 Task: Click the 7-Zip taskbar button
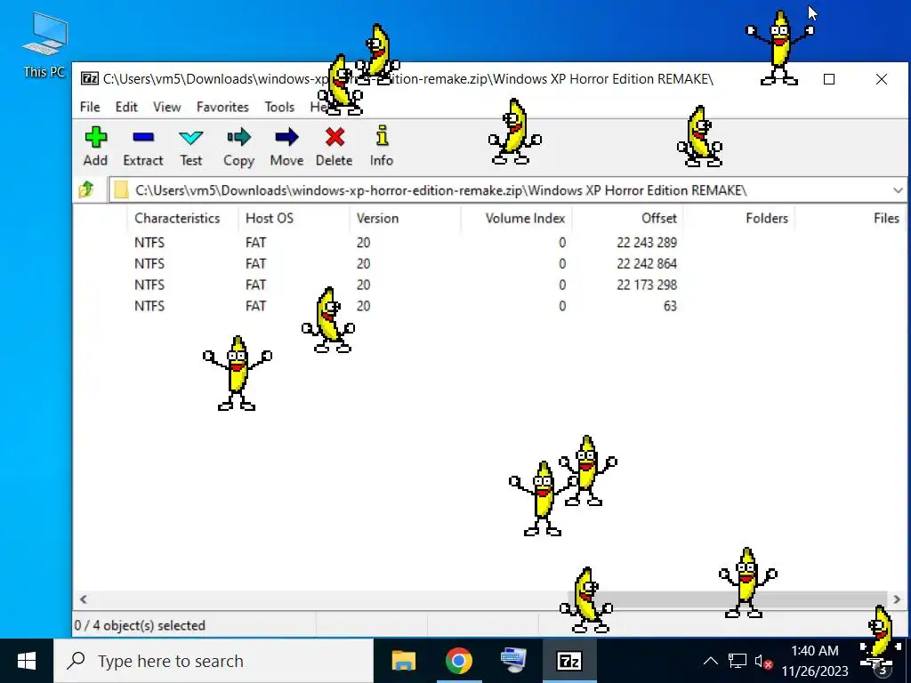click(x=568, y=661)
